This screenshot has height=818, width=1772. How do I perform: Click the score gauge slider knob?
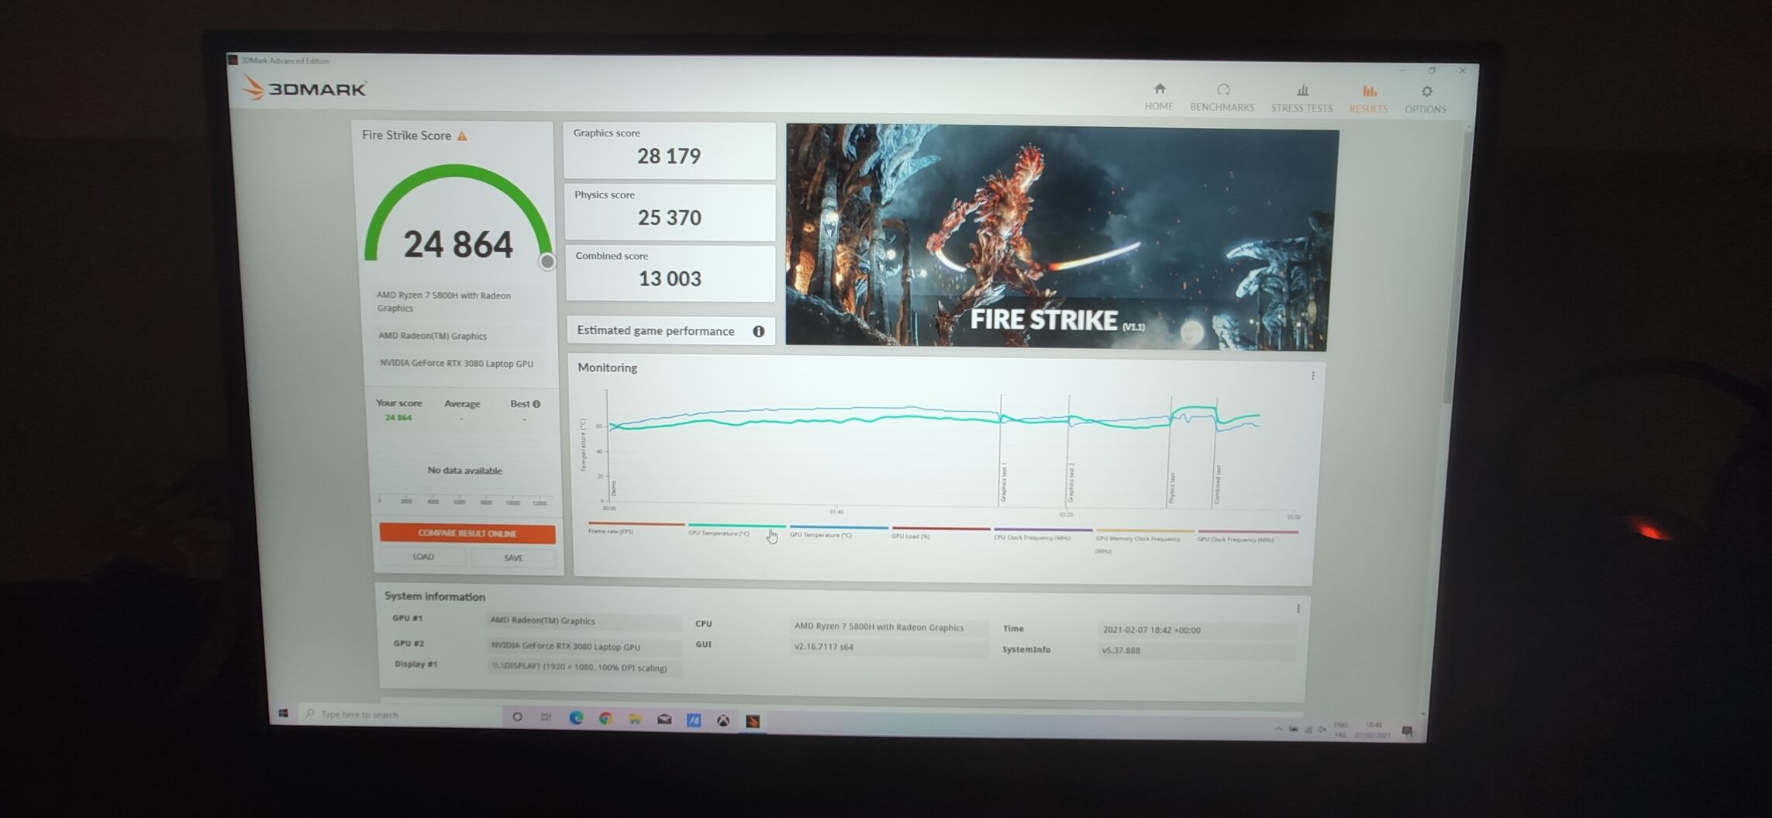[x=547, y=262]
